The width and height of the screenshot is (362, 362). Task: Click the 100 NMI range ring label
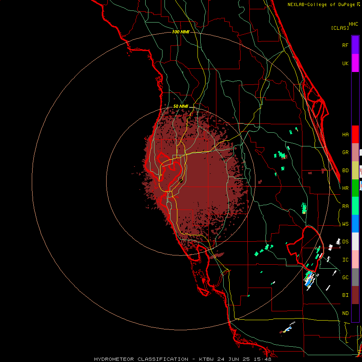coord(181,32)
